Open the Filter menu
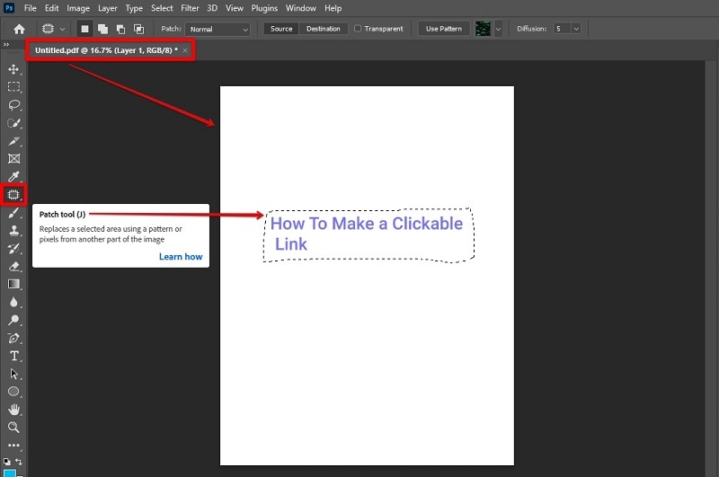Screen dimensions: 719x477 (x=190, y=8)
